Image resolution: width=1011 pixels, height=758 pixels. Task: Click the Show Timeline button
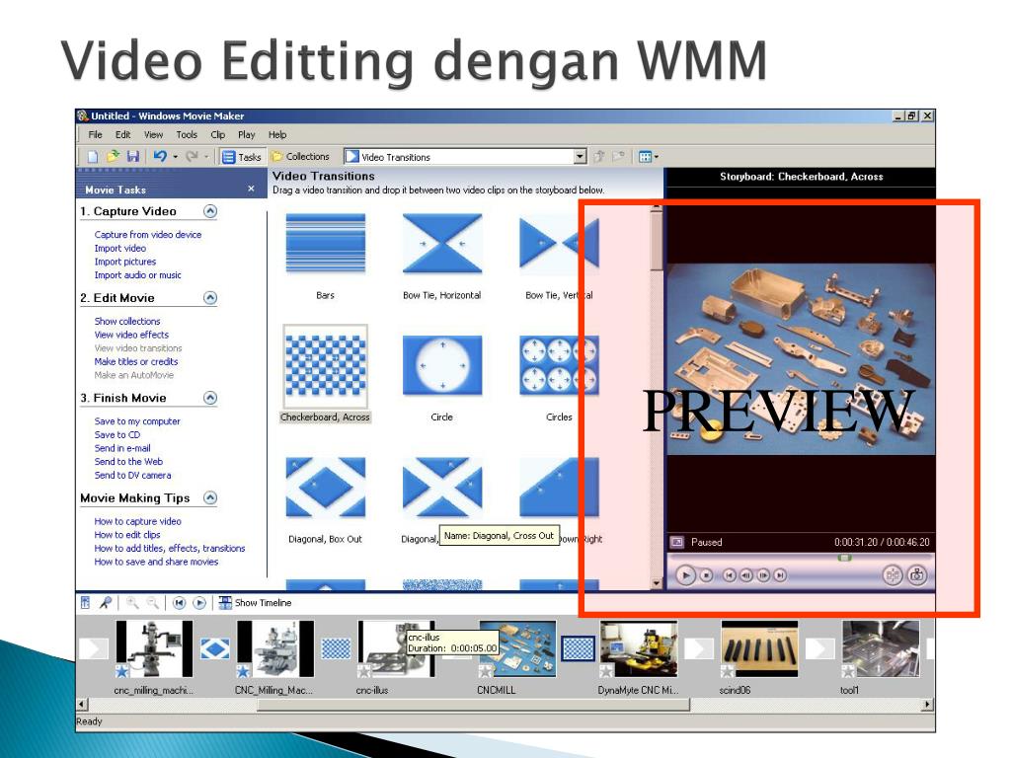255,603
